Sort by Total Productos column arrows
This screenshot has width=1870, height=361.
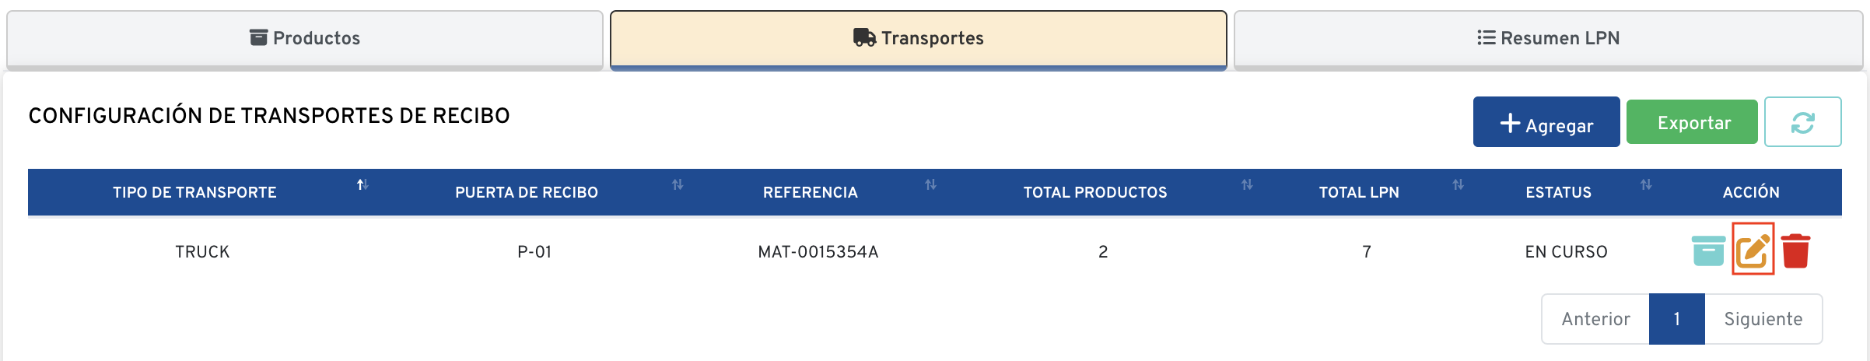tap(1247, 185)
